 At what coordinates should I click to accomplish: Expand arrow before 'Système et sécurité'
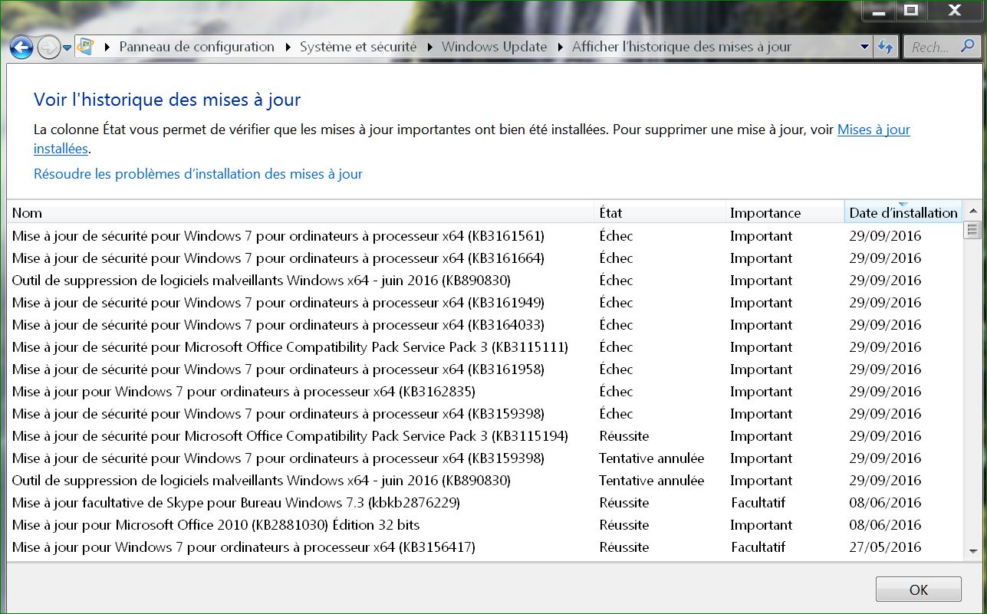(288, 48)
